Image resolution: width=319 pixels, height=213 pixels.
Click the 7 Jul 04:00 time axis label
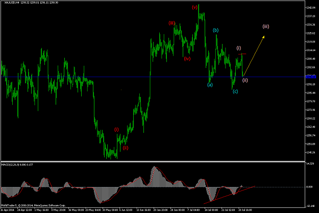pyautogui.click(x=193, y=210)
